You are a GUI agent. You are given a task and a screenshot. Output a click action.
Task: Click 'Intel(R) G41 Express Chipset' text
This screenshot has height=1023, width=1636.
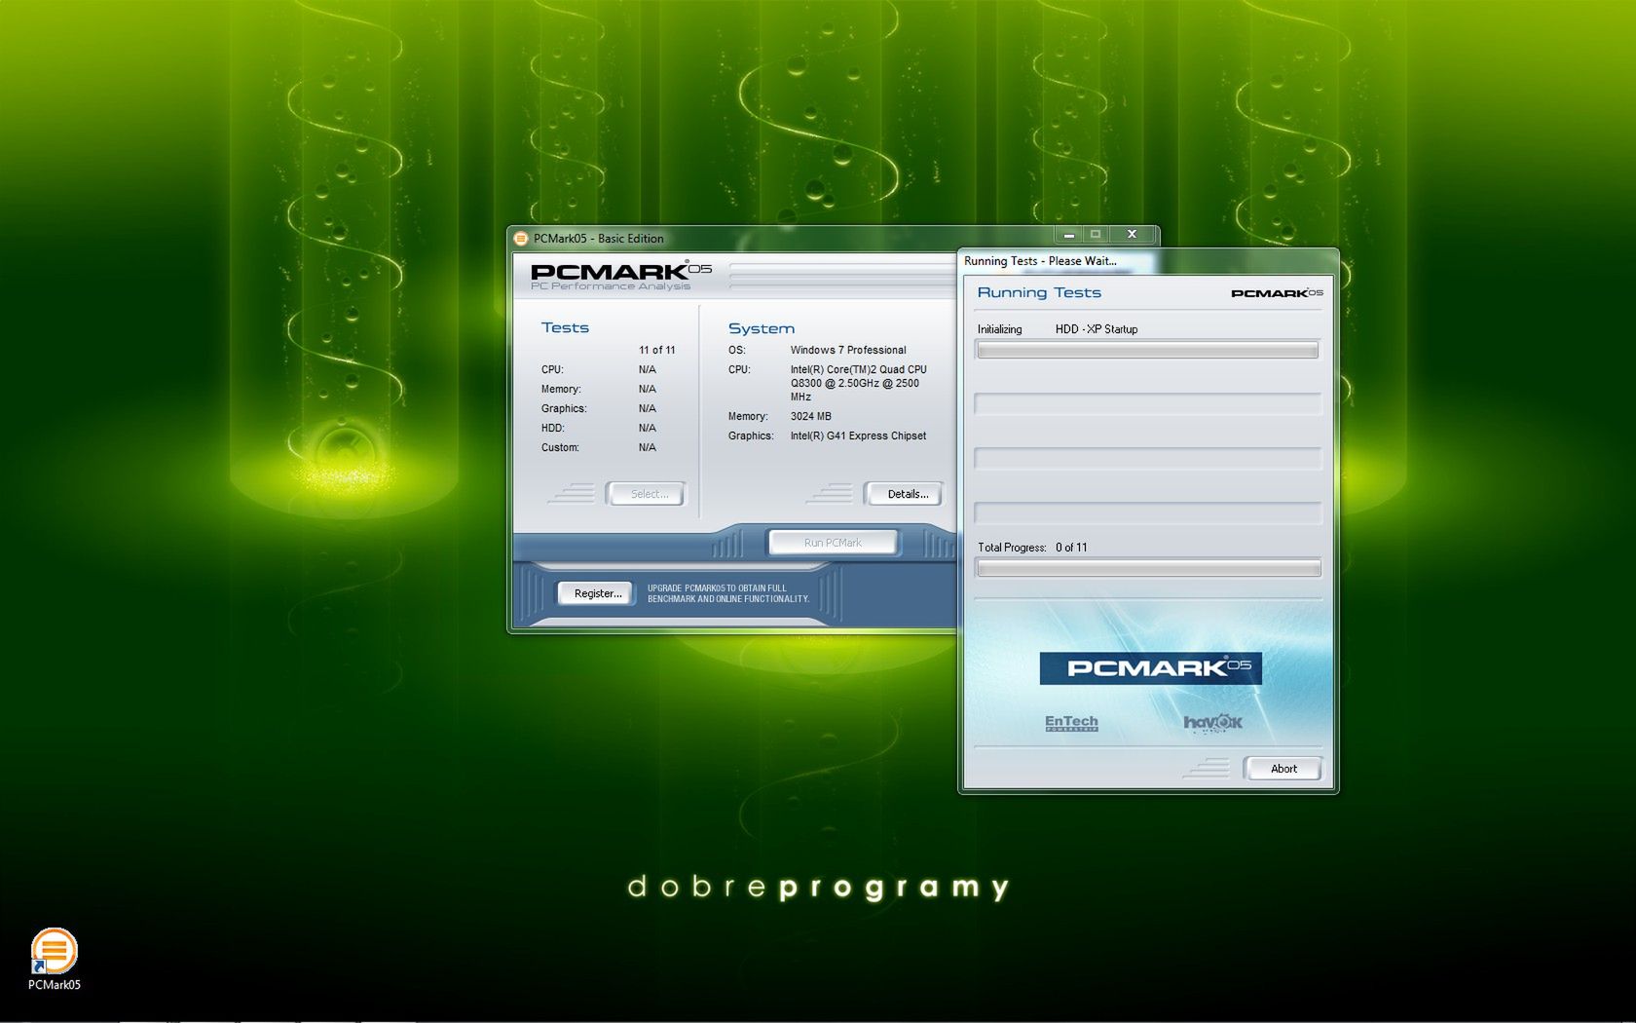point(858,436)
